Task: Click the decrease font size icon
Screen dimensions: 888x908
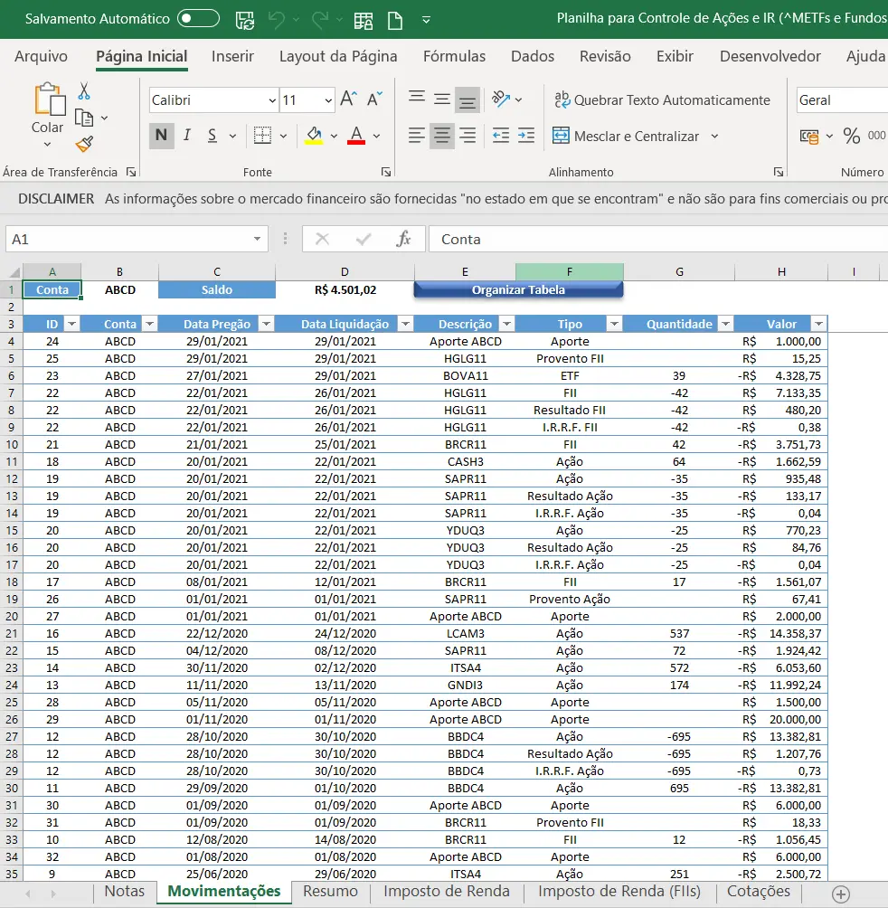Action: click(375, 99)
